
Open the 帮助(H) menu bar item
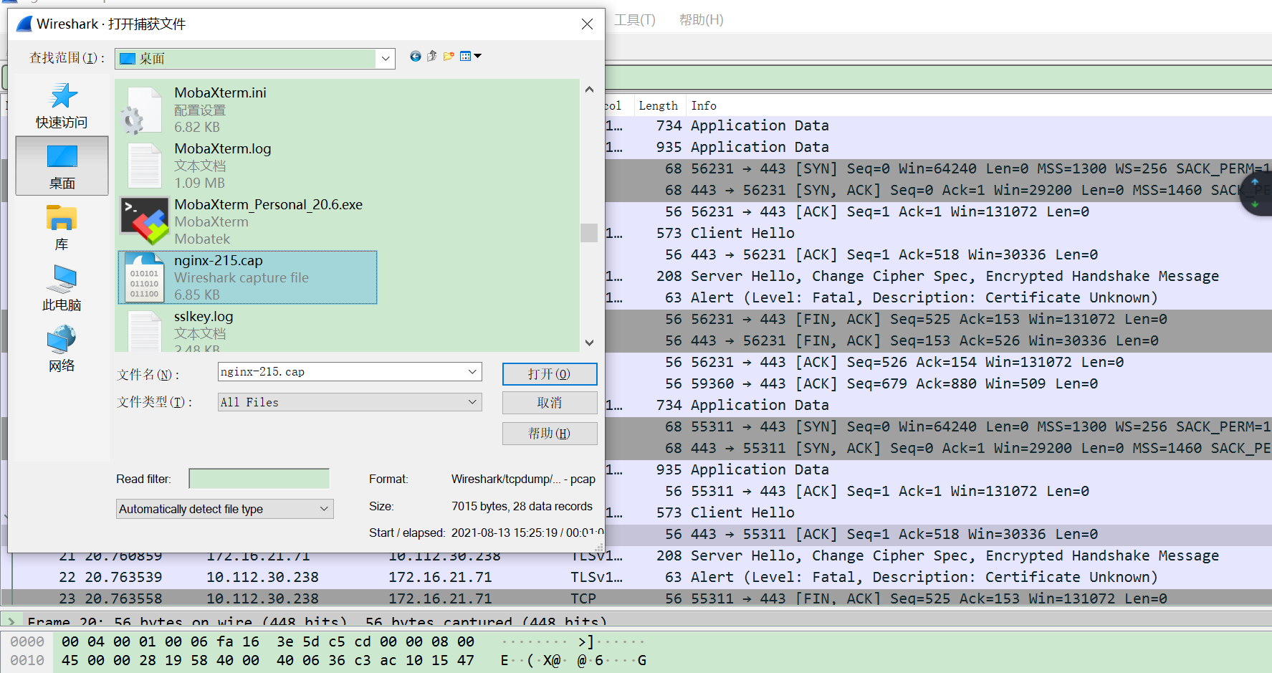point(701,19)
